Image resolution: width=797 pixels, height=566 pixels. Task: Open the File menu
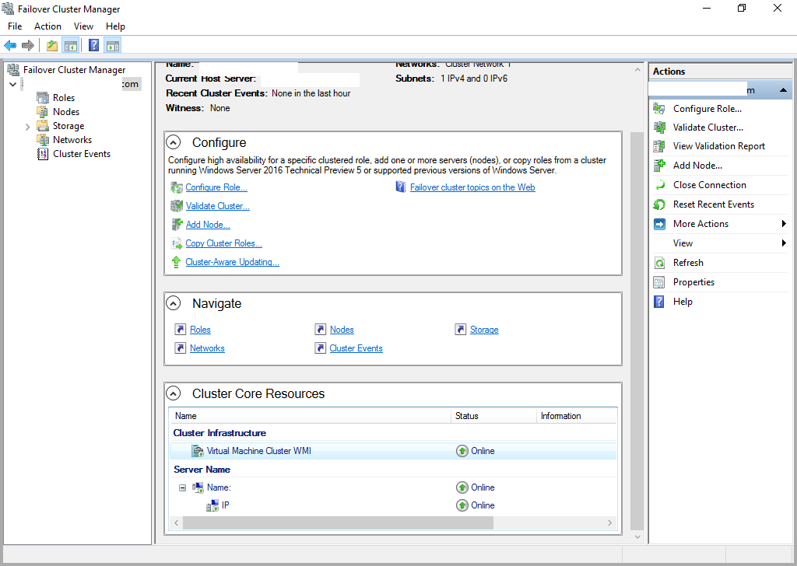pyautogui.click(x=15, y=26)
